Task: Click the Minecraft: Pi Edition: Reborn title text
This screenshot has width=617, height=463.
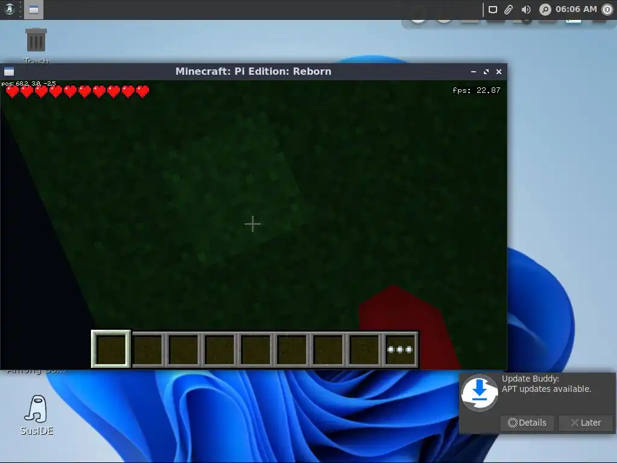Action: click(254, 71)
